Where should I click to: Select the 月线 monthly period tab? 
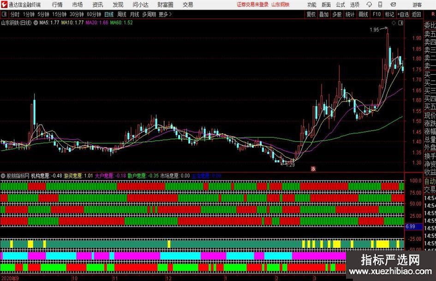(134, 14)
